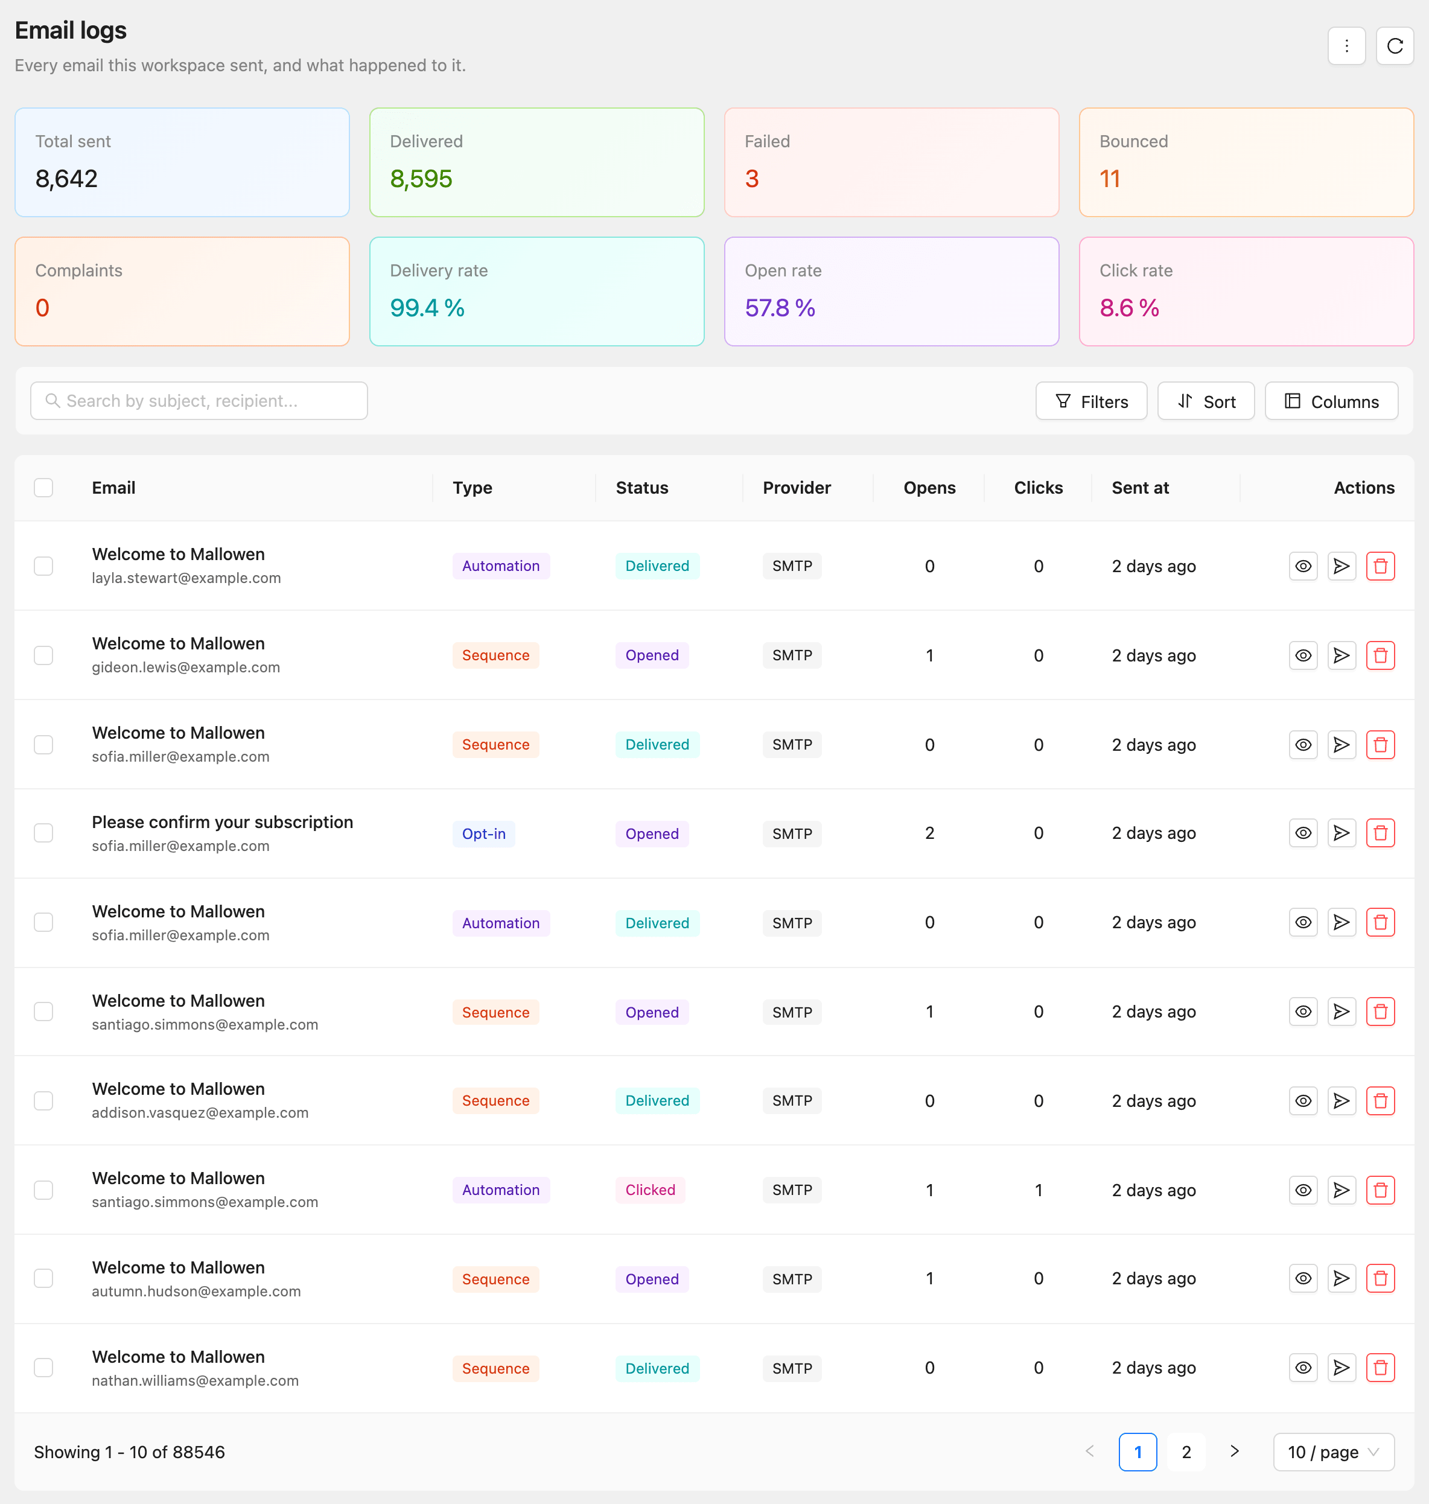Image resolution: width=1429 pixels, height=1504 pixels.
Task: Open the Sort options
Action: tap(1205, 401)
